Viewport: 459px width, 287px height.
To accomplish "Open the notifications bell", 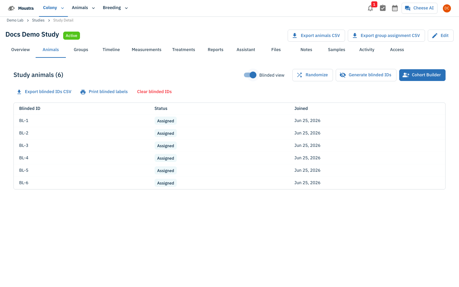I will click(370, 8).
